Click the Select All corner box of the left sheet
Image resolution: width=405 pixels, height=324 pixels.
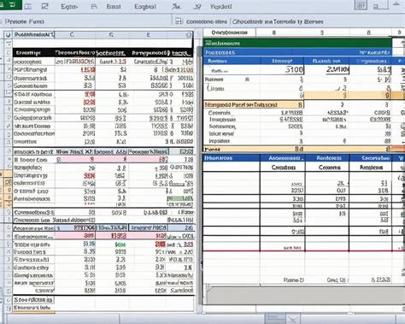coord(8,35)
